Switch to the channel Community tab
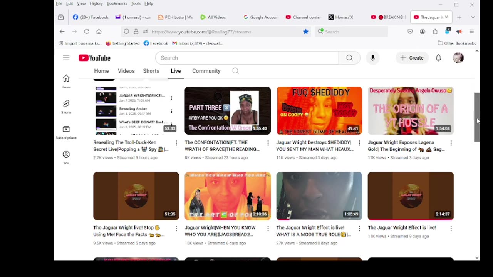This screenshot has width=493, height=277. tap(206, 71)
